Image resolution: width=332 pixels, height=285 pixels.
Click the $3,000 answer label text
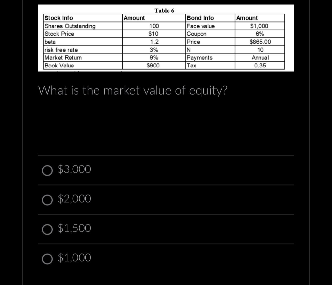click(x=74, y=169)
